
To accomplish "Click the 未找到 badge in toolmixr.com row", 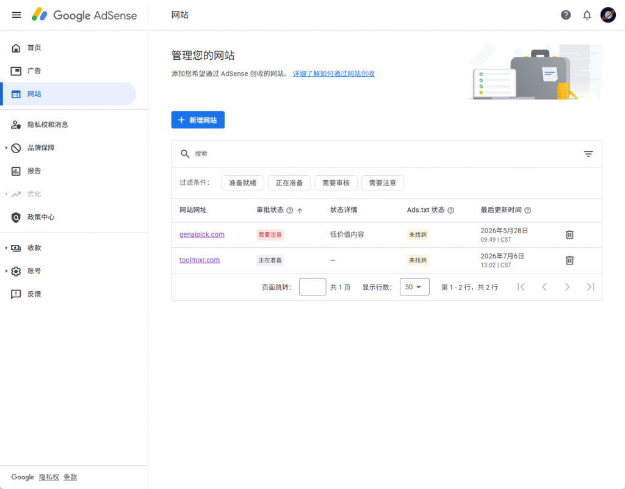I will point(417,260).
